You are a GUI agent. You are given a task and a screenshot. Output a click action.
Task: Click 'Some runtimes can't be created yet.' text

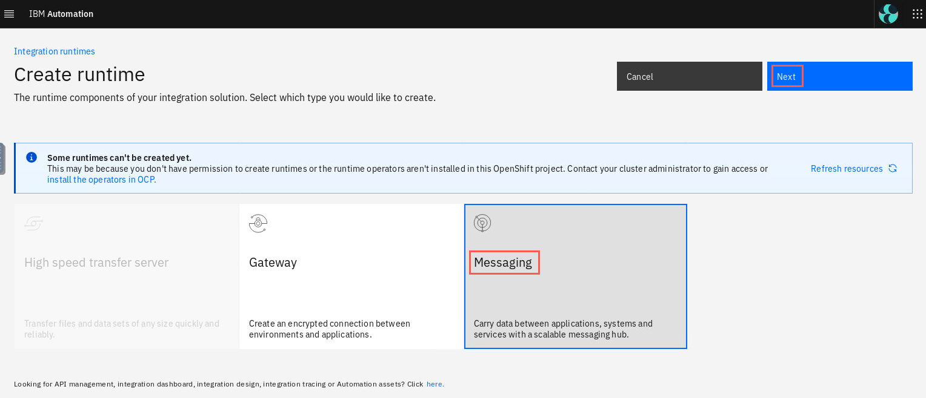click(119, 158)
